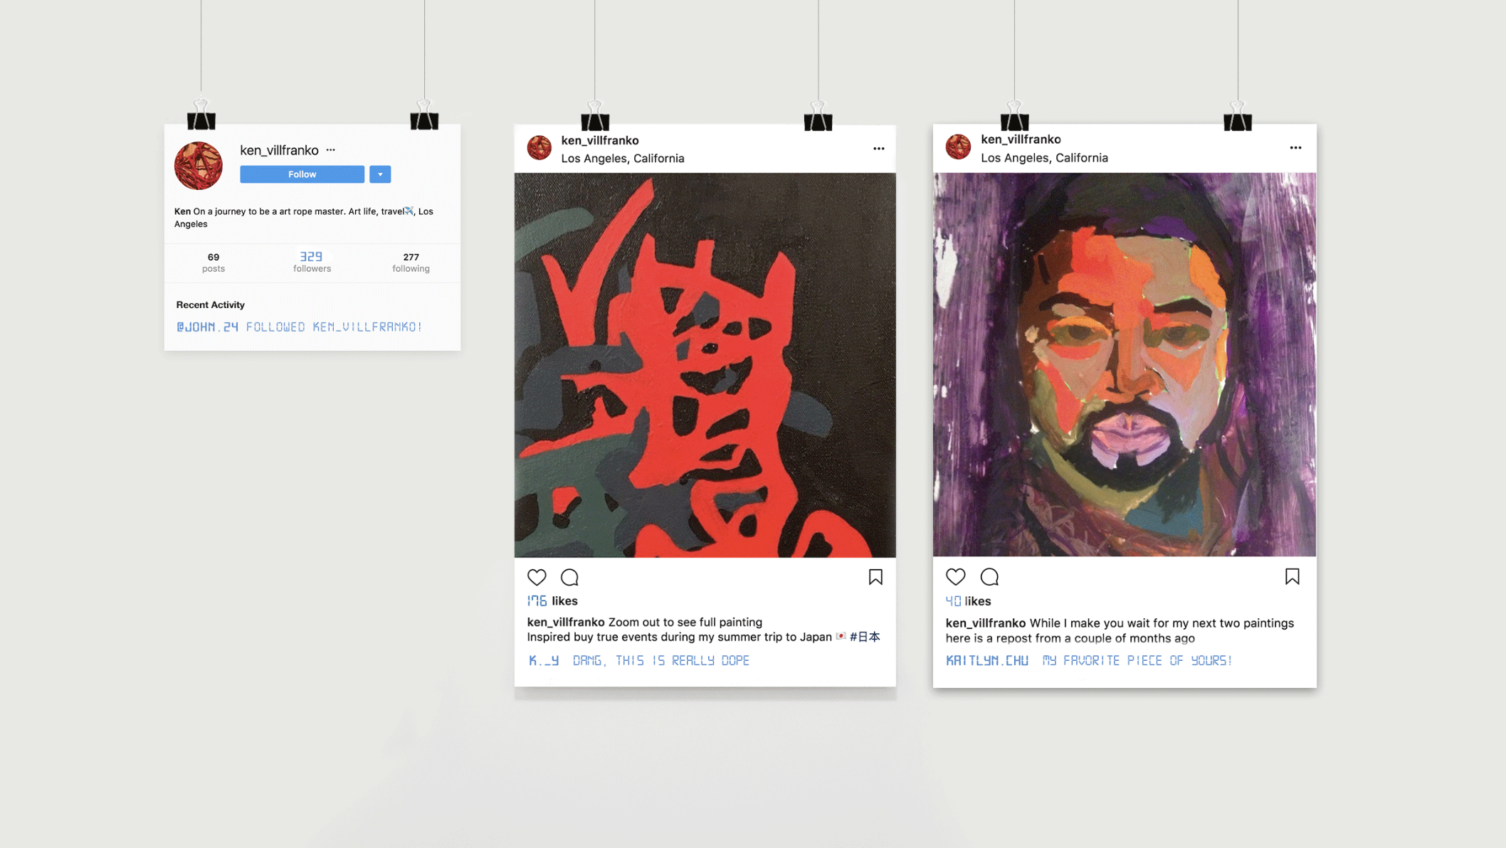This screenshot has height=848, width=1506.
Task: Open comments on the purple portrait post
Action: pos(989,576)
